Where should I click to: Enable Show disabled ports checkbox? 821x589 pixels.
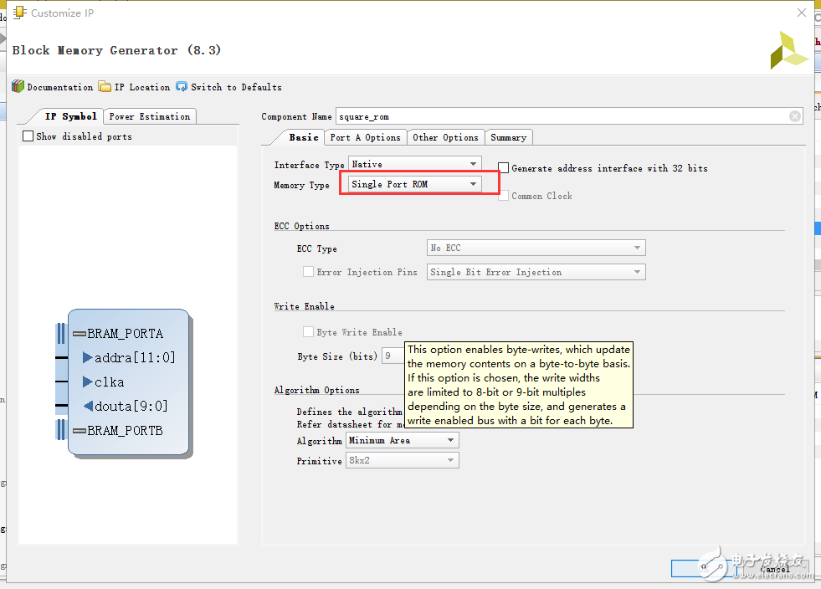[x=28, y=136]
